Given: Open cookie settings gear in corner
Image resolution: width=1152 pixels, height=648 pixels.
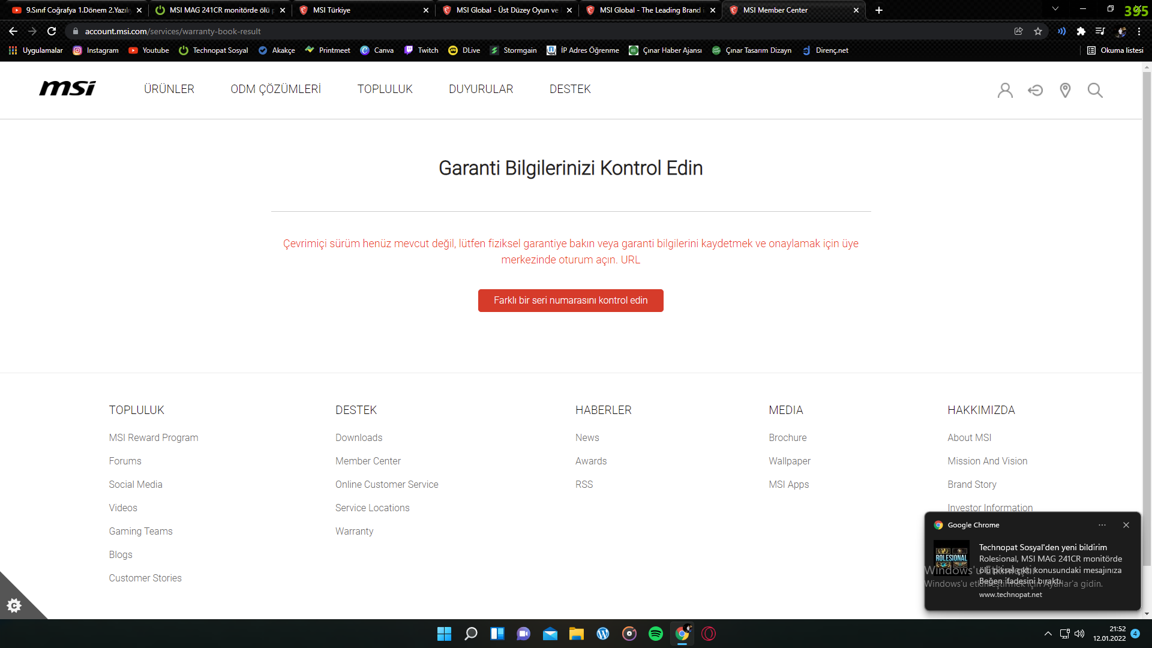Looking at the screenshot, I should pos(14,605).
